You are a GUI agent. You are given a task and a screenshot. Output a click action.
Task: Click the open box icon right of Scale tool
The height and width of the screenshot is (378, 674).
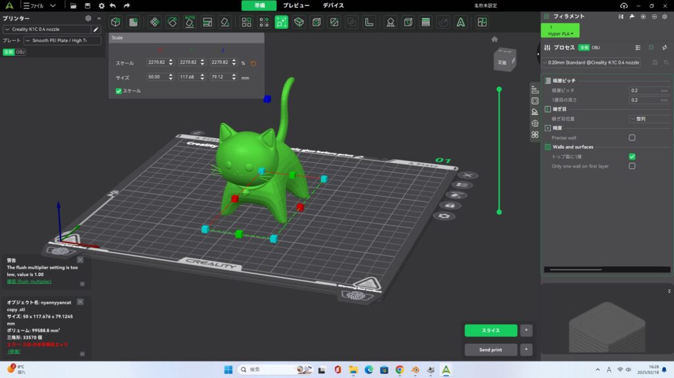(x=299, y=22)
